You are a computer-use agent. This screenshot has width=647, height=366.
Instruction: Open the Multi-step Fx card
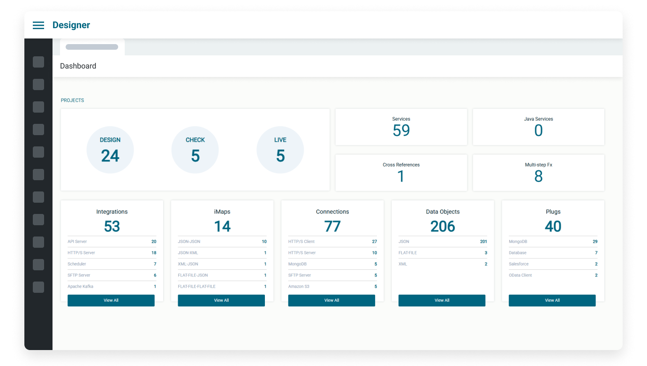[x=538, y=173]
